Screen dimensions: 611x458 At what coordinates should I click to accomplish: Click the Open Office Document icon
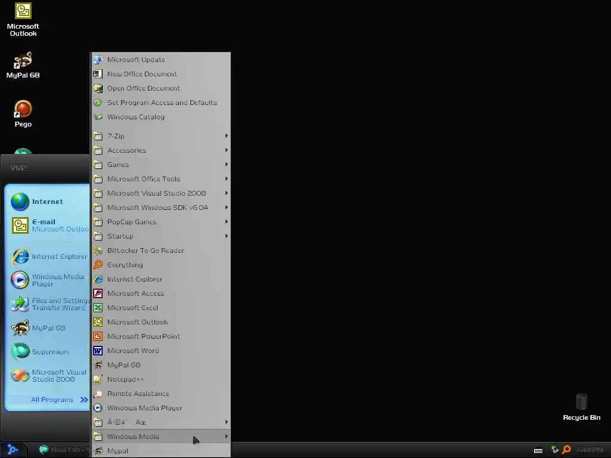click(x=98, y=88)
